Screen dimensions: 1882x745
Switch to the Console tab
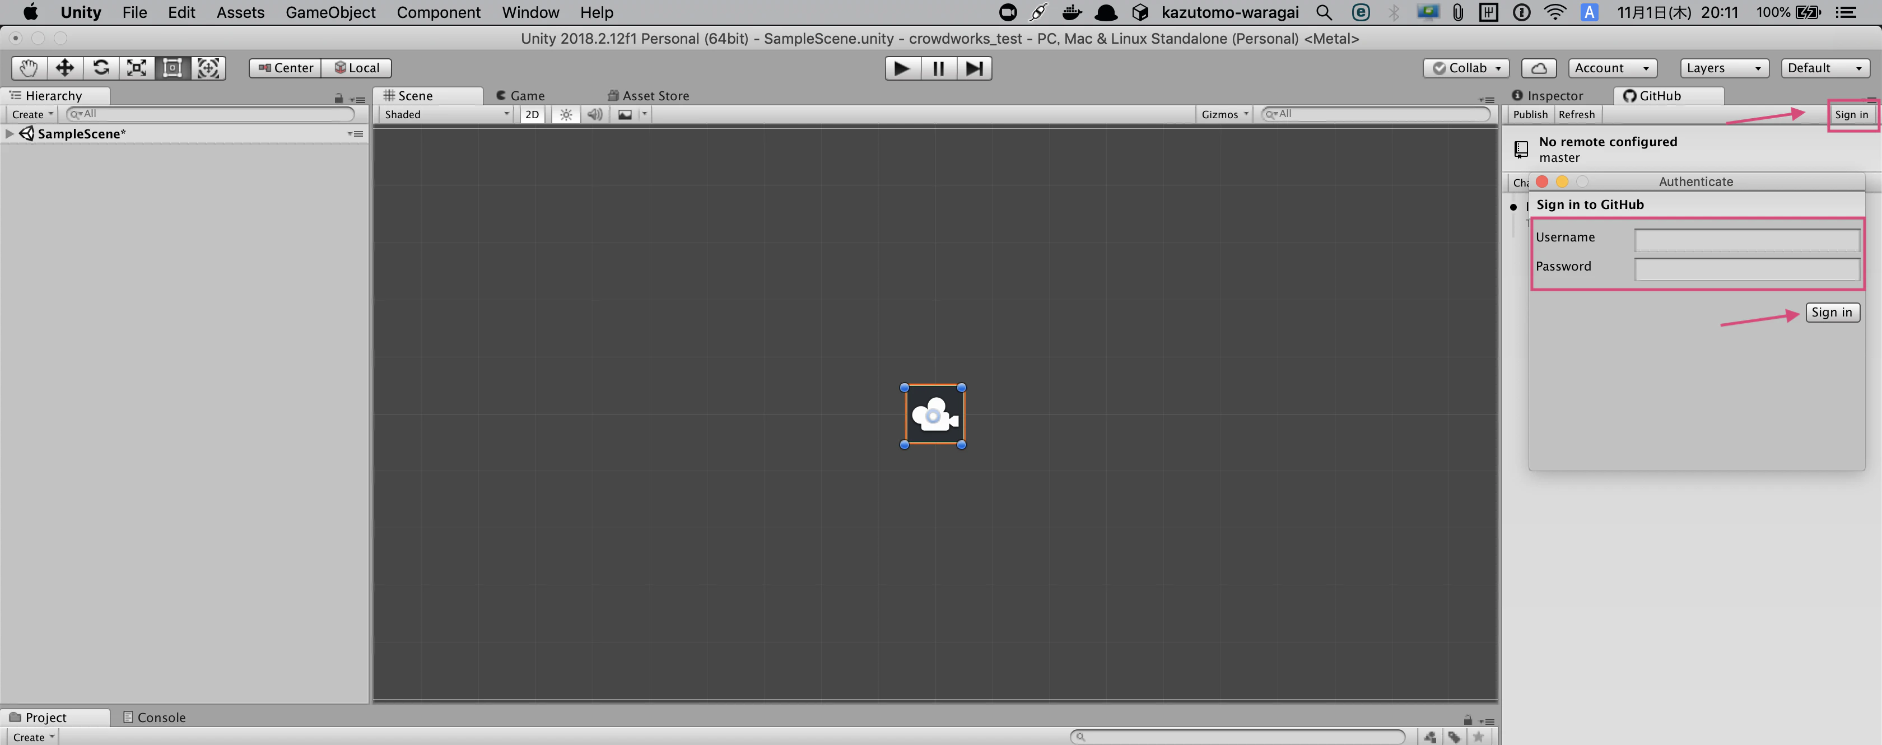pyautogui.click(x=154, y=717)
